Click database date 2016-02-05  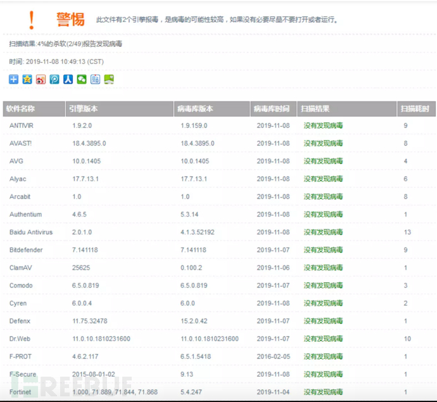pyautogui.click(x=274, y=356)
